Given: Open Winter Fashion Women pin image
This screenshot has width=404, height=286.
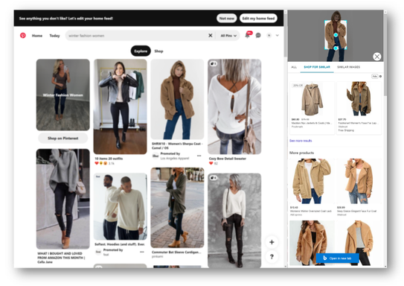Looking at the screenshot, I should [62, 95].
